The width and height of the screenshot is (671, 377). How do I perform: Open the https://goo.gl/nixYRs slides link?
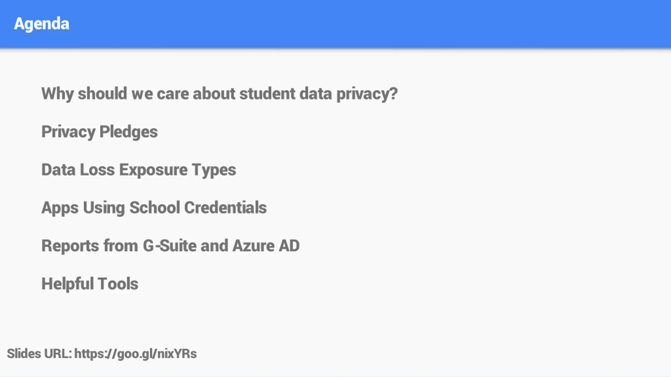pyautogui.click(x=136, y=354)
